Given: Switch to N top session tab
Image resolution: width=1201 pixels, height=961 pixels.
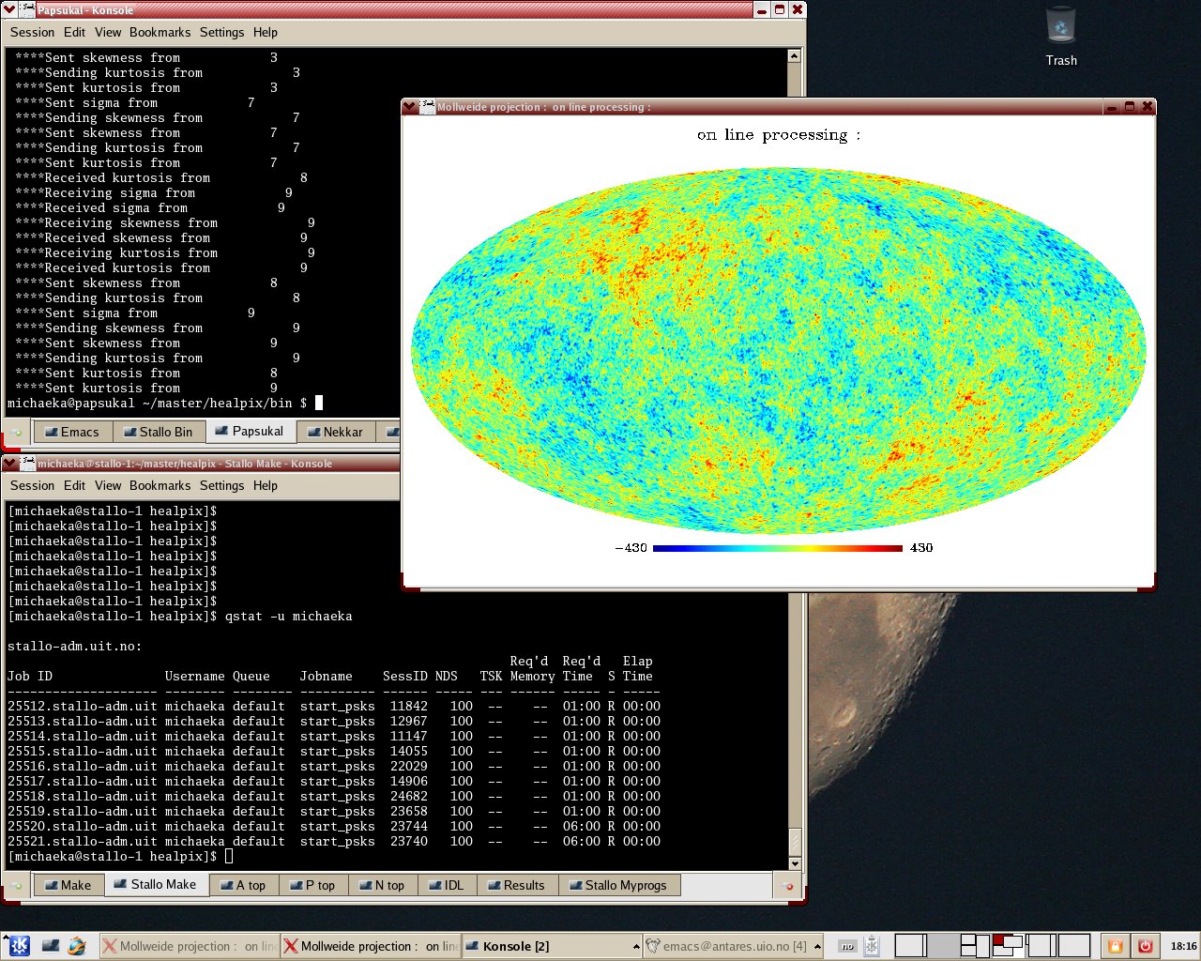Looking at the screenshot, I should 383,885.
